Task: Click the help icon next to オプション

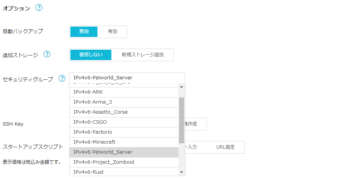Action: (x=39, y=8)
